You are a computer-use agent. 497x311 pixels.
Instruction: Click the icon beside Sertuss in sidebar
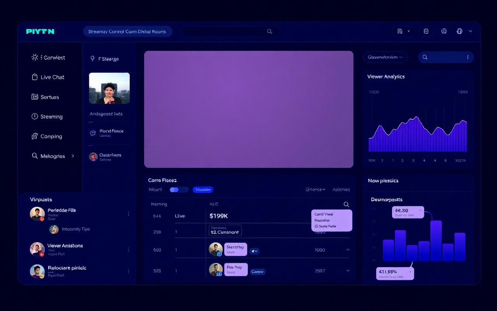(35, 97)
